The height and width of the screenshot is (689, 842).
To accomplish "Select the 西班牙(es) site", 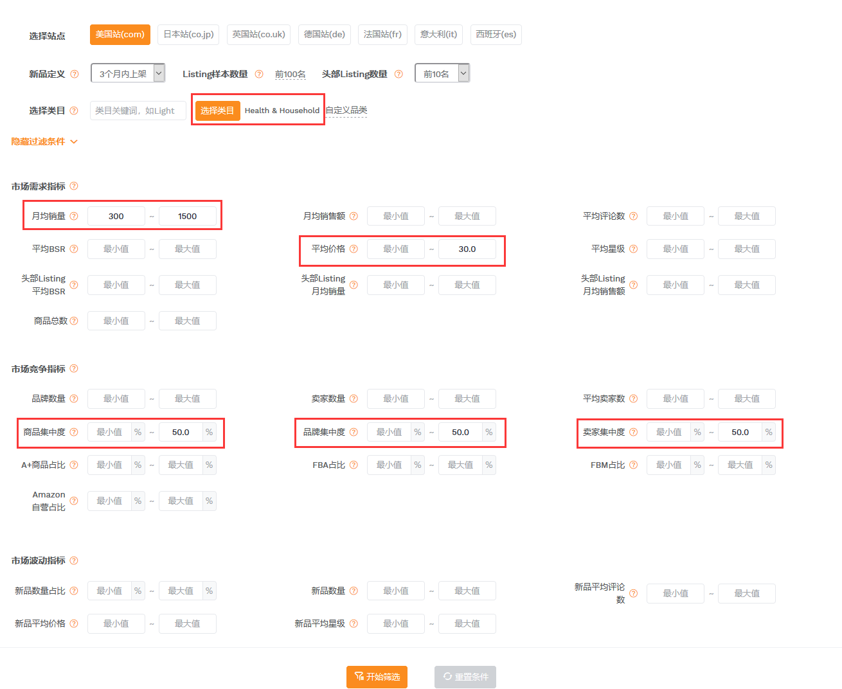I will [x=496, y=34].
